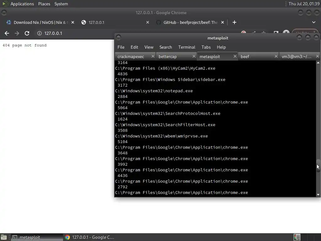Click metasploit window title bar
Viewport: 321px width, 241px height.
(x=218, y=38)
